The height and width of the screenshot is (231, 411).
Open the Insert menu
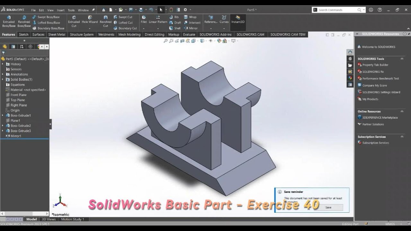pyautogui.click(x=61, y=10)
